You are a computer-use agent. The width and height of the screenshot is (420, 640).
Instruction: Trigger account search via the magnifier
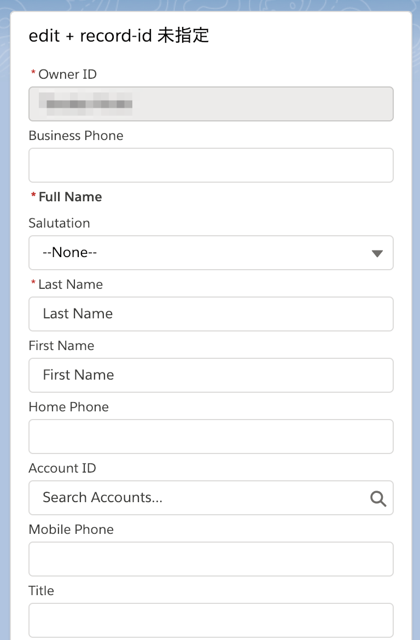pyautogui.click(x=377, y=498)
